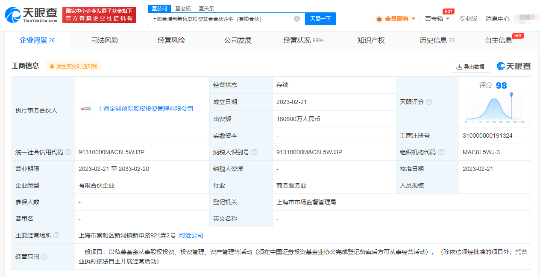Select the address 上海市崇明区新河镇新申路921弄2号
Viewport: 540px width, 277px height.
click(127, 235)
